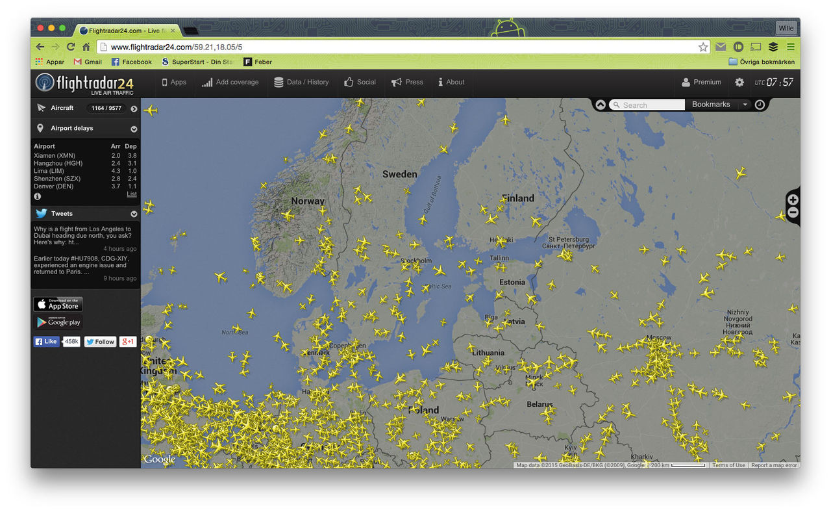Image resolution: width=831 pixels, height=512 pixels.
Task: Click the Google +1 button
Action: (x=128, y=341)
